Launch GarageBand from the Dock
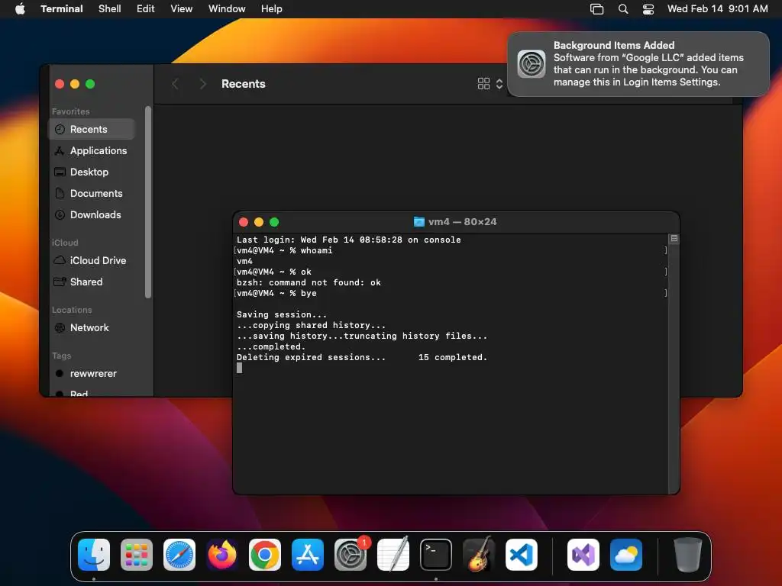Viewport: 782px width, 586px height. [479, 555]
